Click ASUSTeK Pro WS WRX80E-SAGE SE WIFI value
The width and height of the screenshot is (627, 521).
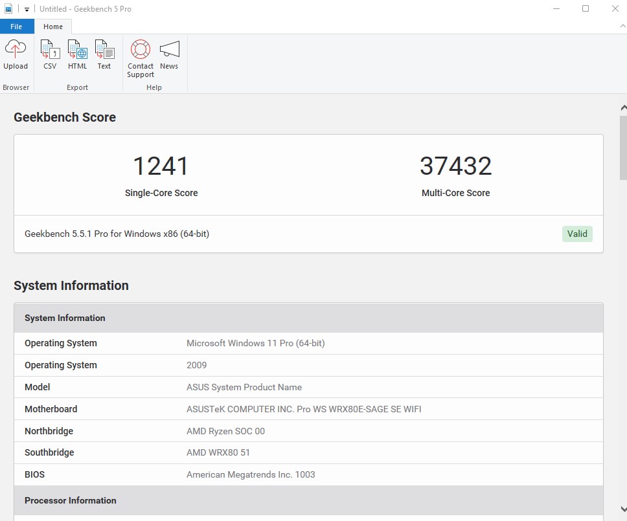(304, 409)
